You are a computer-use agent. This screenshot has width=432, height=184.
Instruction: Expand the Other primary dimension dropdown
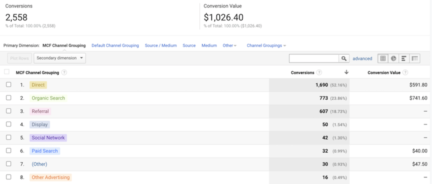[229, 45]
